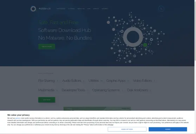Click Accept on the privacy banner
The image size is (196, 134).
click(168, 129)
